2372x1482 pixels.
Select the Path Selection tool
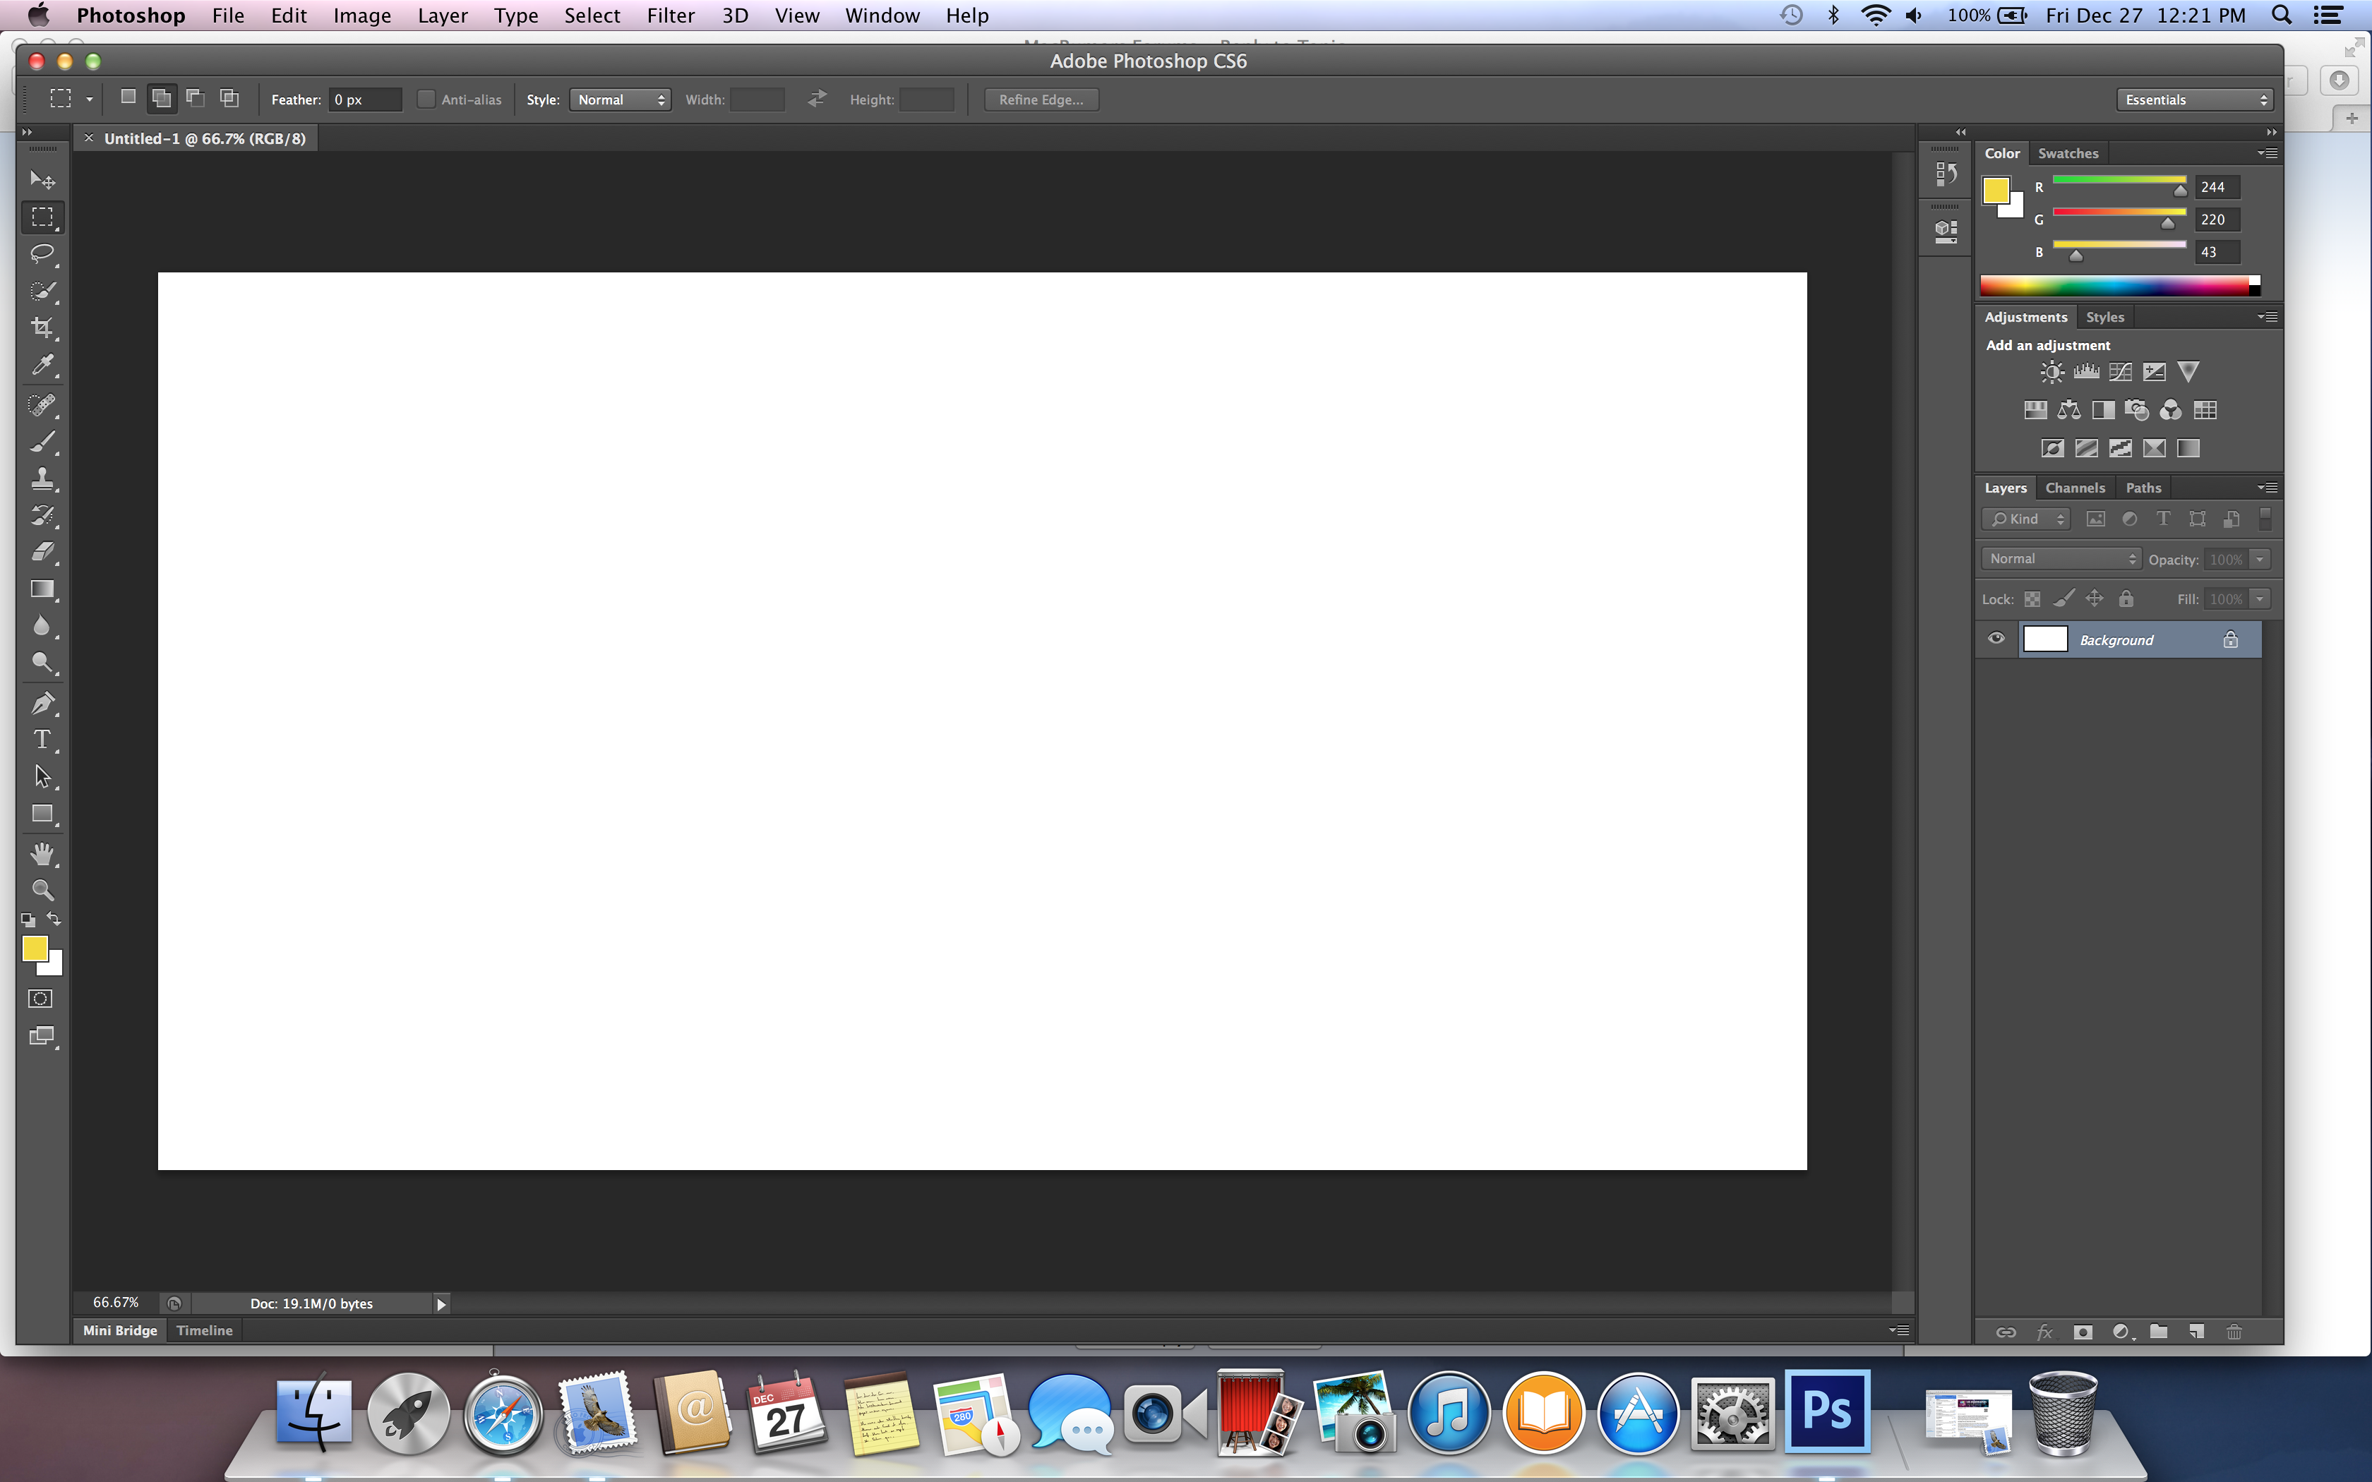42,776
